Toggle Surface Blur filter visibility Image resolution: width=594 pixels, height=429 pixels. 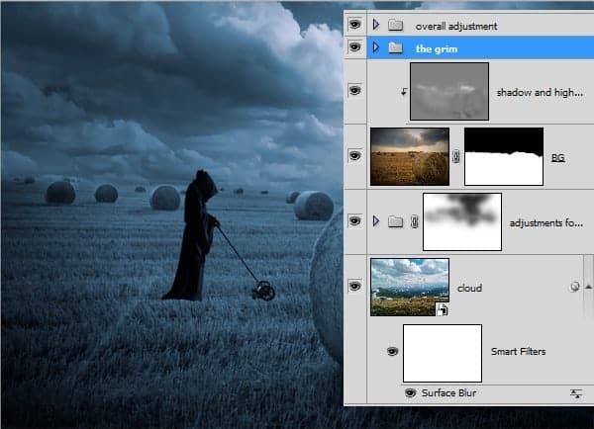(x=410, y=393)
